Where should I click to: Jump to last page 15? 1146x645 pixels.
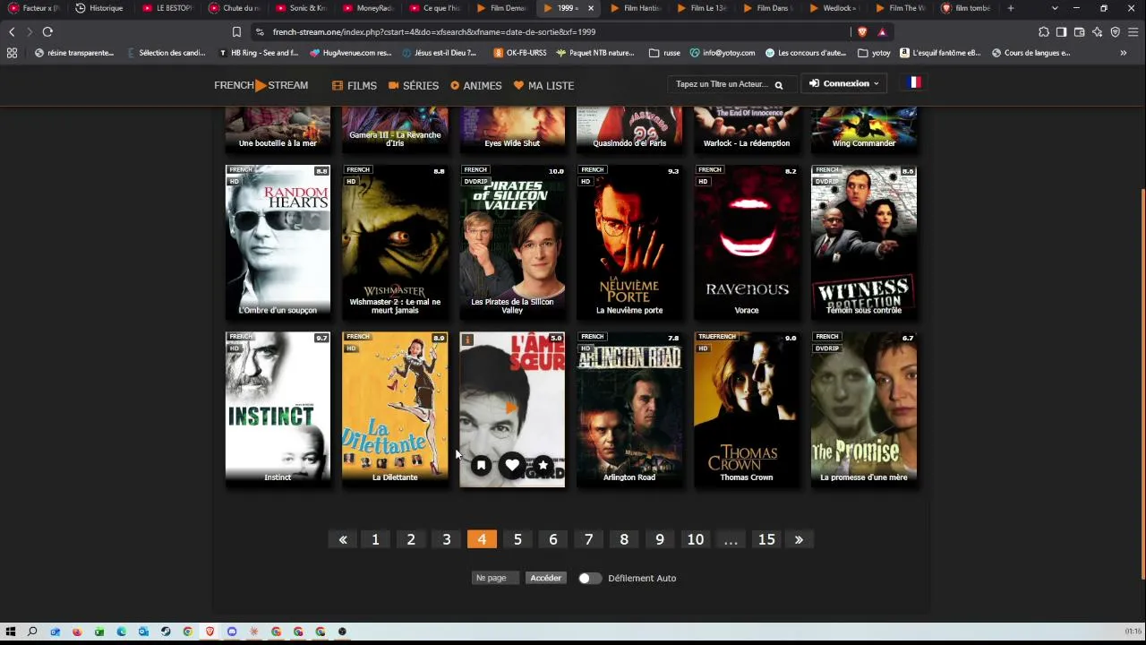pyautogui.click(x=766, y=539)
